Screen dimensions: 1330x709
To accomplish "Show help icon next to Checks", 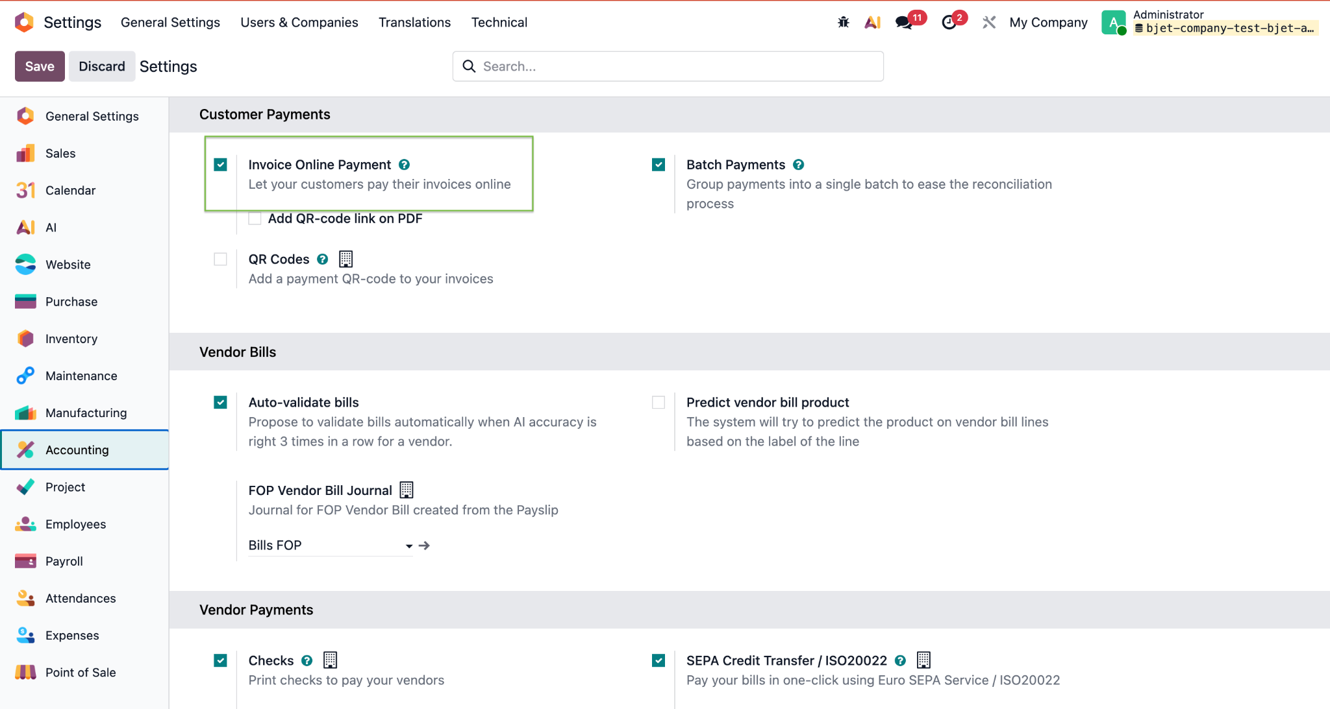I will pos(307,660).
